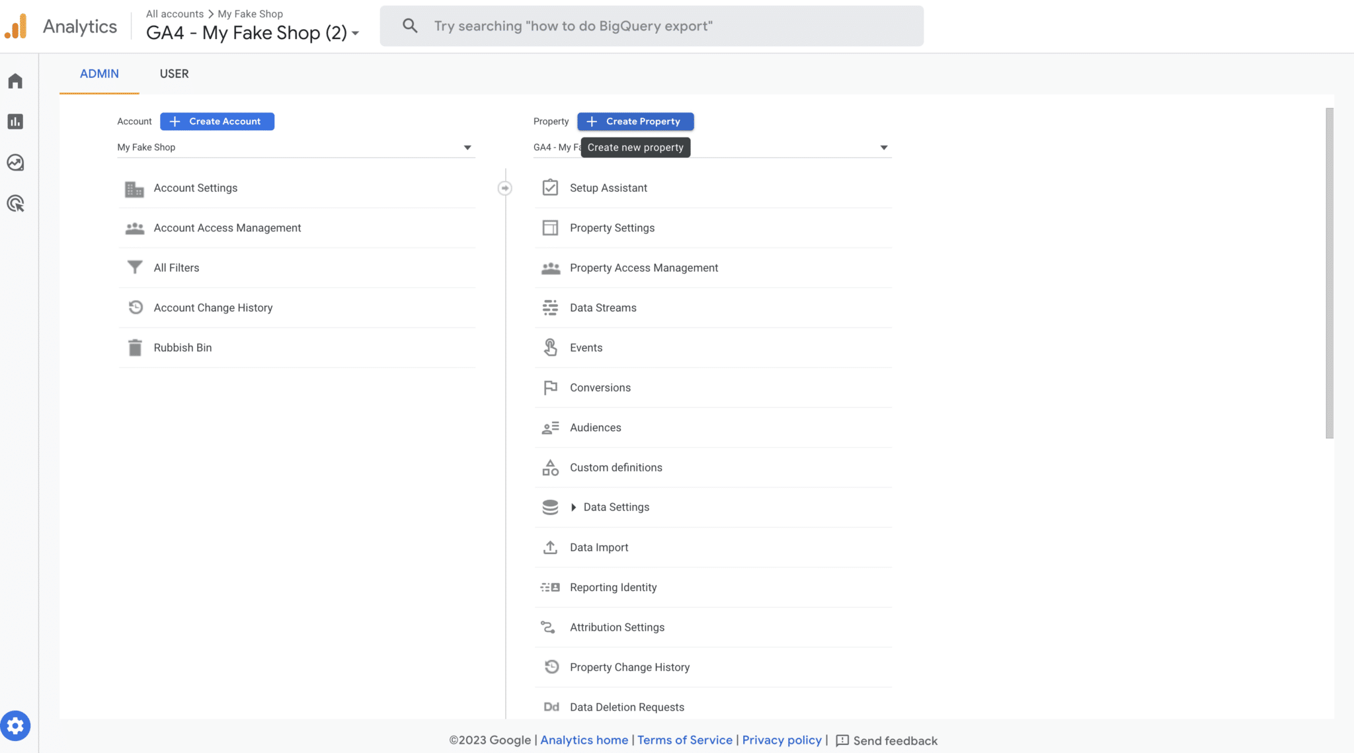Open the My Fake Shop account dropdown

[x=296, y=147]
